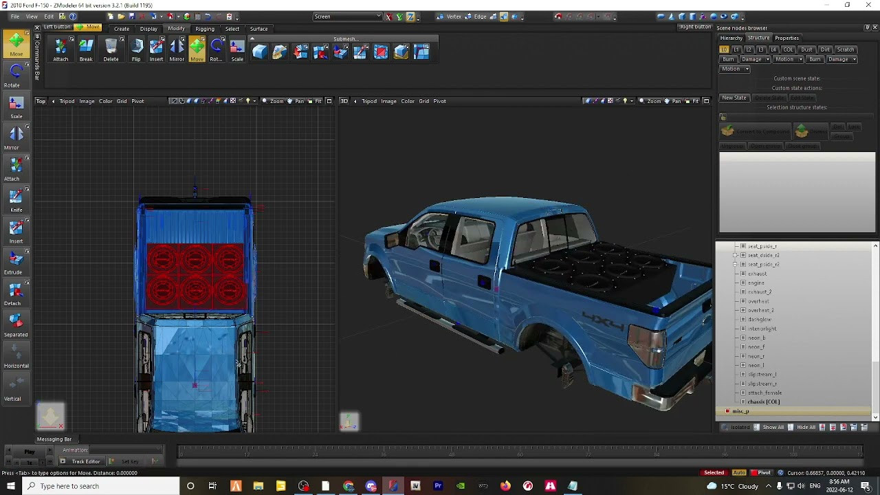Open the Hierarchy tab in scene browser
Viewport: 880px width, 495px height.
(731, 38)
